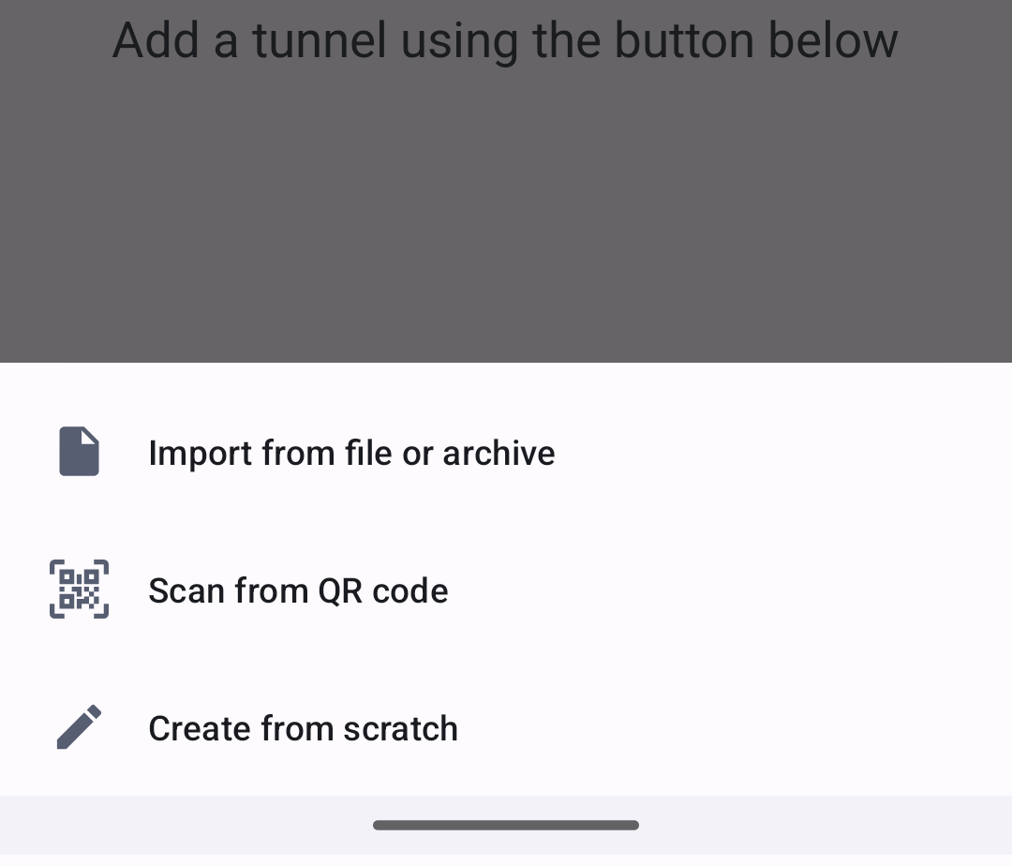Image resolution: width=1012 pixels, height=866 pixels.
Task: Select "Scan from QR code" label
Action: (298, 590)
